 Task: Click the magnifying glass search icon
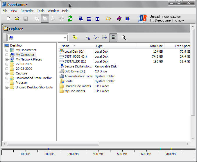pos(124,38)
